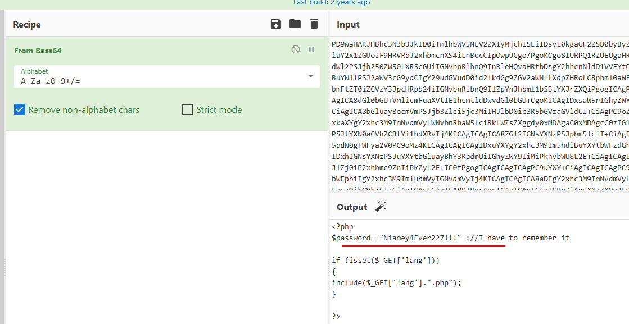Click the Alphabet field A-Za-z0-9+/=
This screenshot has width=629, height=324.
click(x=167, y=76)
